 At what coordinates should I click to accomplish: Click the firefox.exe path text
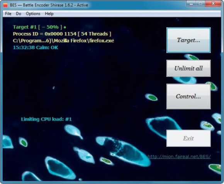tap(63, 41)
